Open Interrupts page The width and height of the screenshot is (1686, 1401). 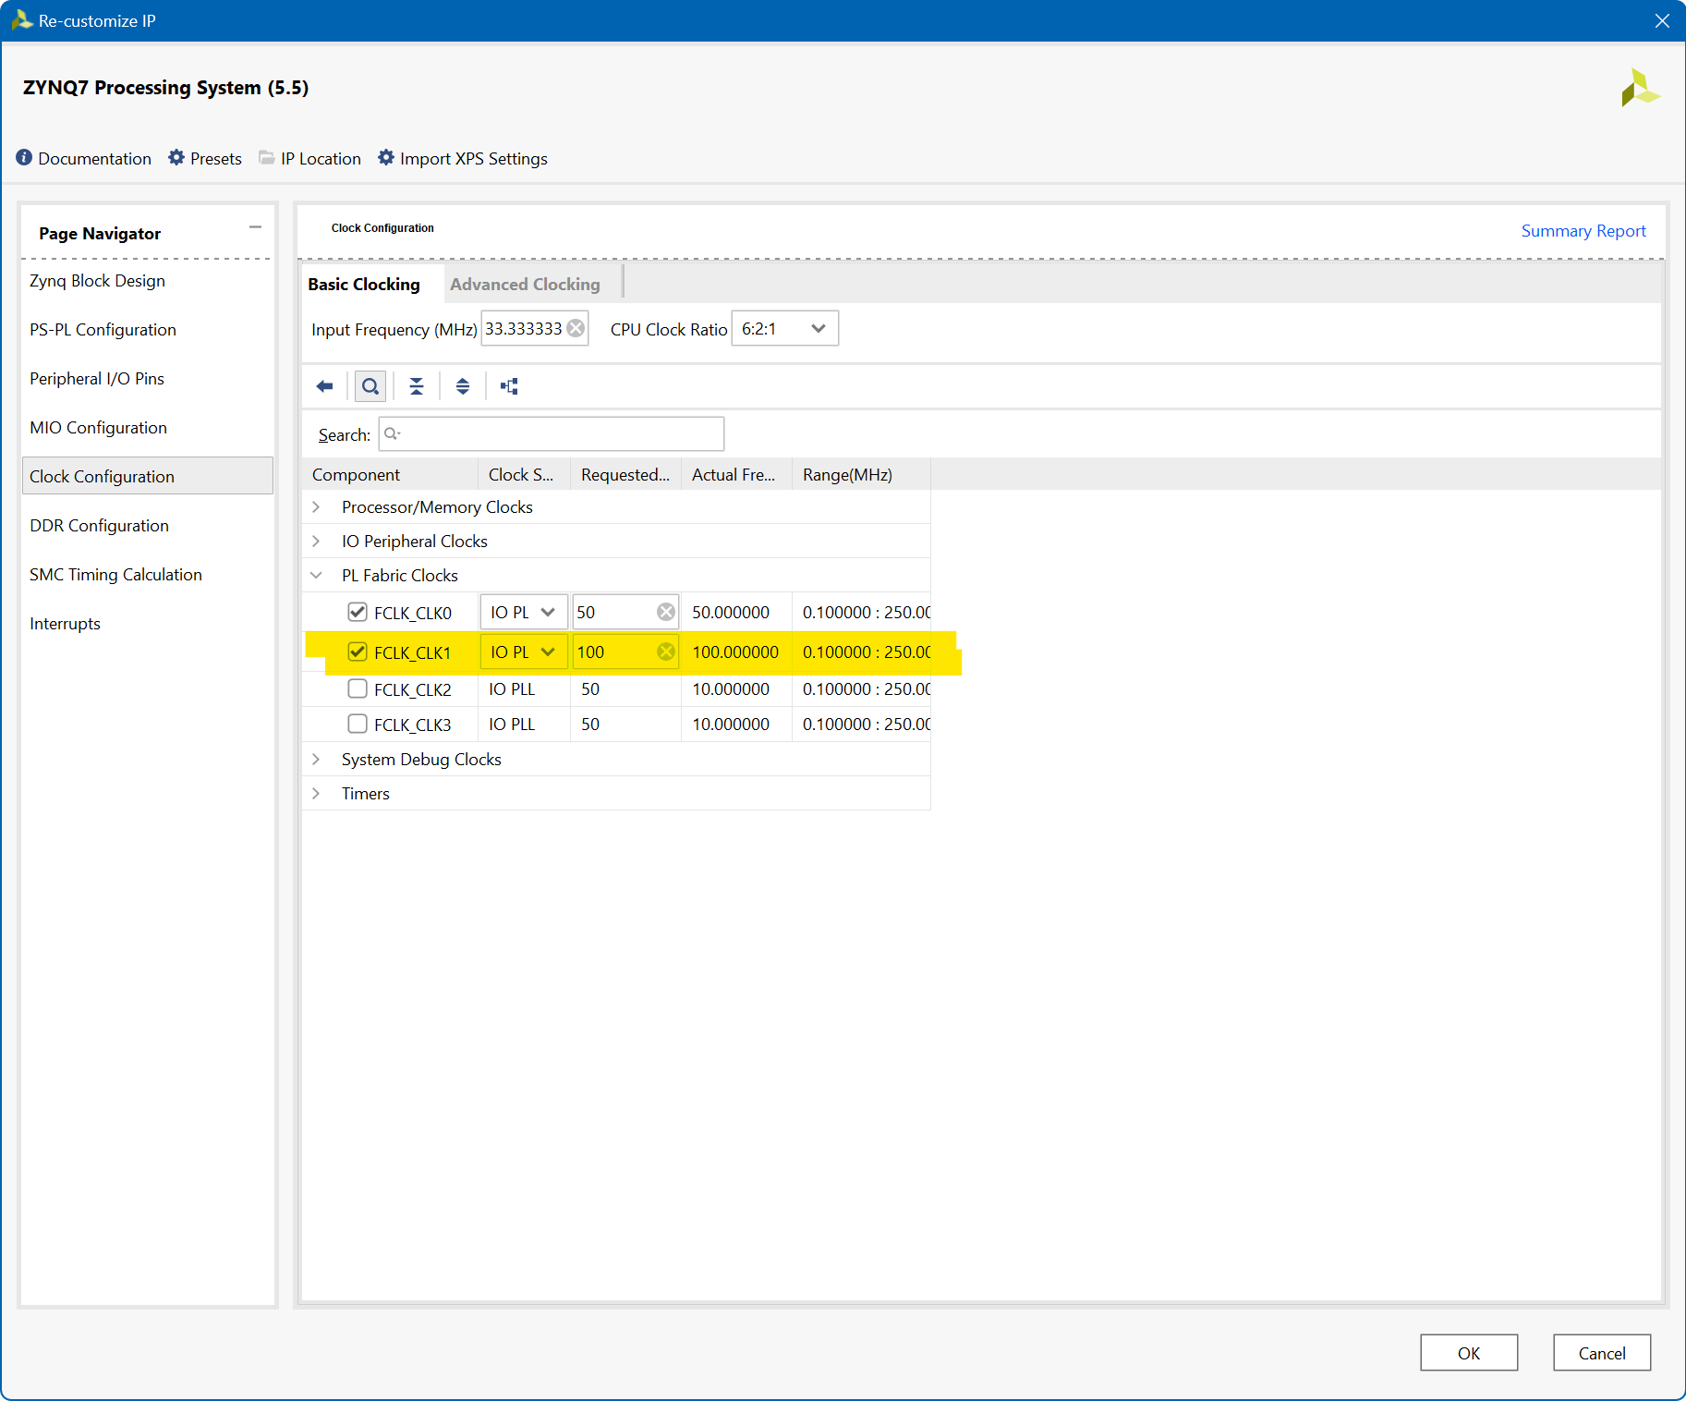[65, 623]
